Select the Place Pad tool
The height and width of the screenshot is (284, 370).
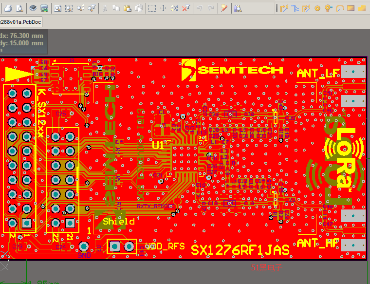(317, 8)
